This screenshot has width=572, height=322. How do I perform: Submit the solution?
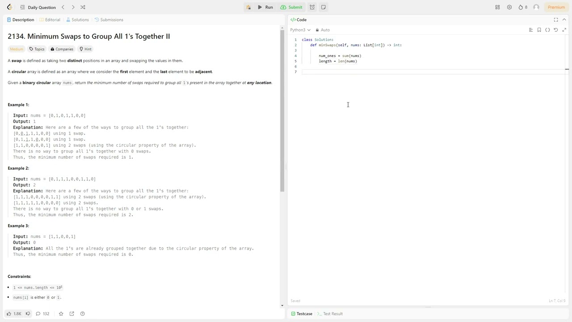click(x=291, y=7)
